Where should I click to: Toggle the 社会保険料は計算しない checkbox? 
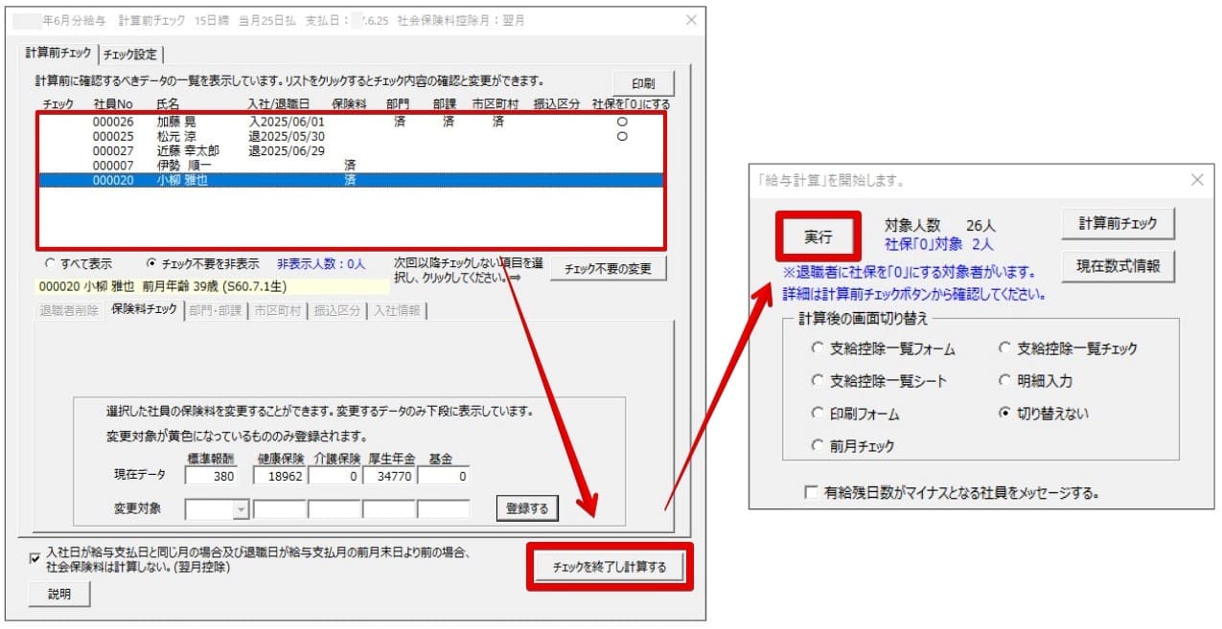tap(35, 559)
